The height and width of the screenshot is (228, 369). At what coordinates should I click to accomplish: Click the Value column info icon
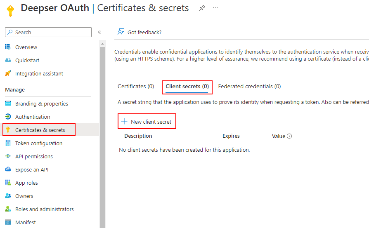click(289, 136)
